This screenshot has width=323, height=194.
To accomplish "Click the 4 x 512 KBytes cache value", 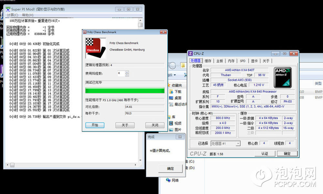I will [268, 128].
